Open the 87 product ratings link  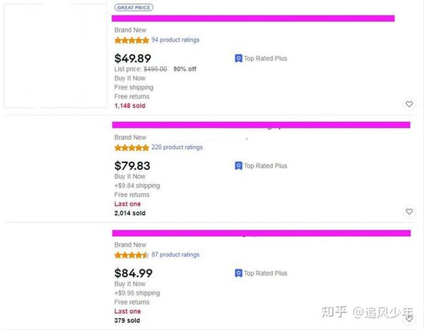click(175, 255)
